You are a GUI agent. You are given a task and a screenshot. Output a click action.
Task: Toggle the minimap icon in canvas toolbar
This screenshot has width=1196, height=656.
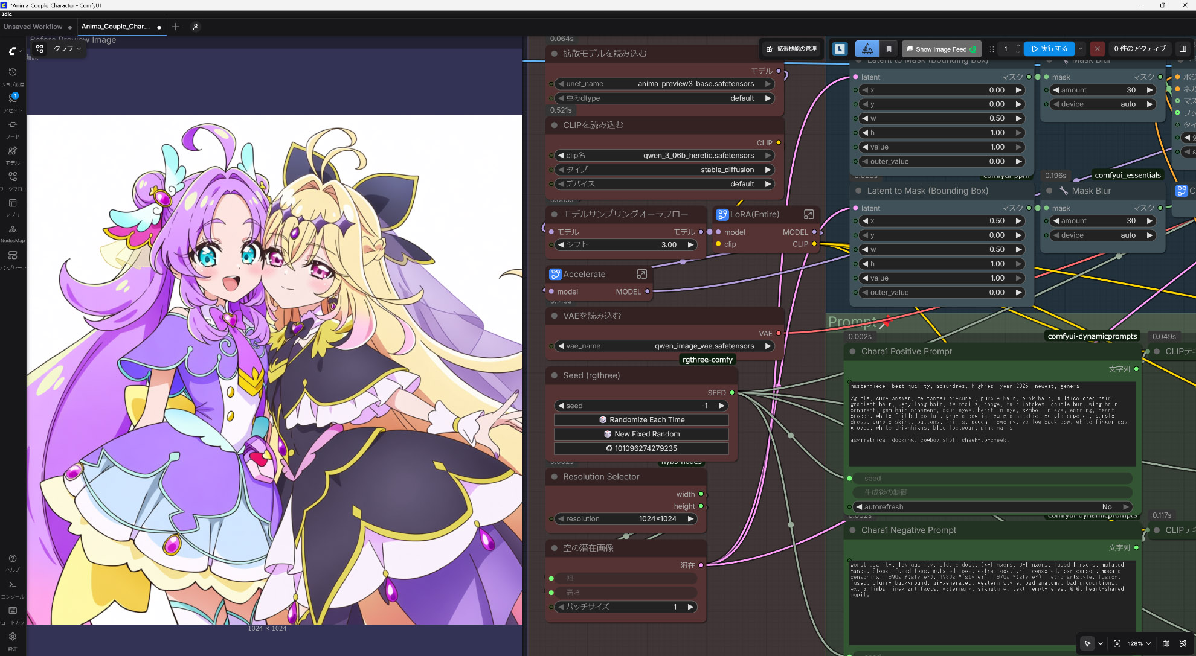click(x=1166, y=643)
